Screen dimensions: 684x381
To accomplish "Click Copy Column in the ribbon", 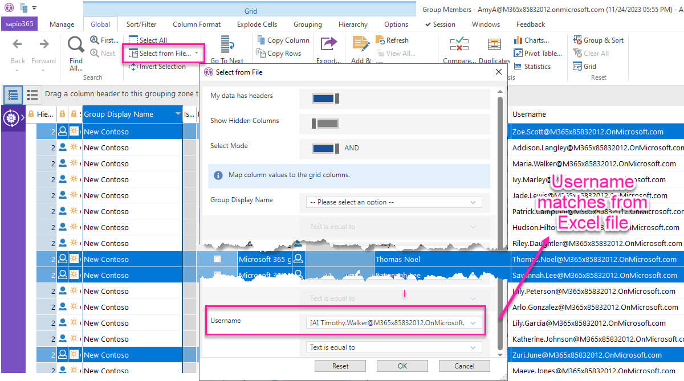I will (x=283, y=40).
